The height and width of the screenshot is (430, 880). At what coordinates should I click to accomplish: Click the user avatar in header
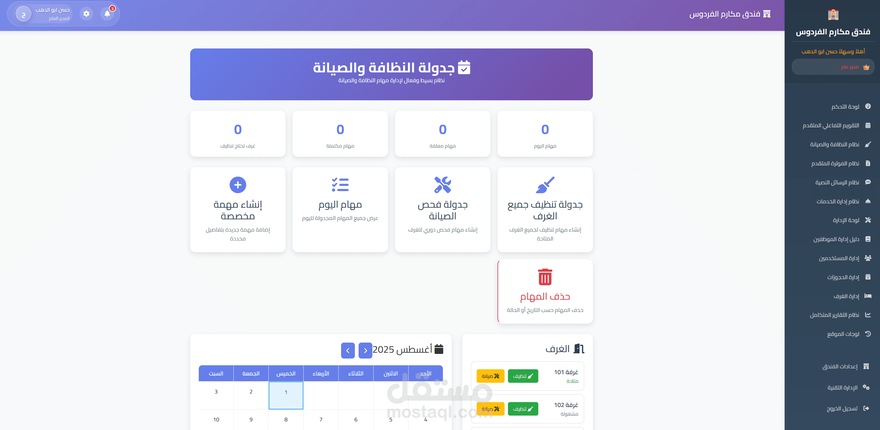point(24,14)
